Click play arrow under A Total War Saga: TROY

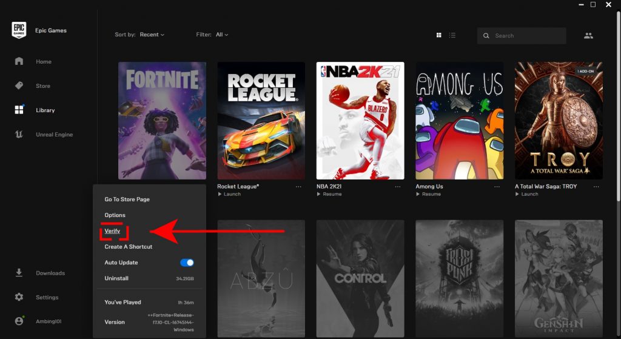pyautogui.click(x=517, y=194)
